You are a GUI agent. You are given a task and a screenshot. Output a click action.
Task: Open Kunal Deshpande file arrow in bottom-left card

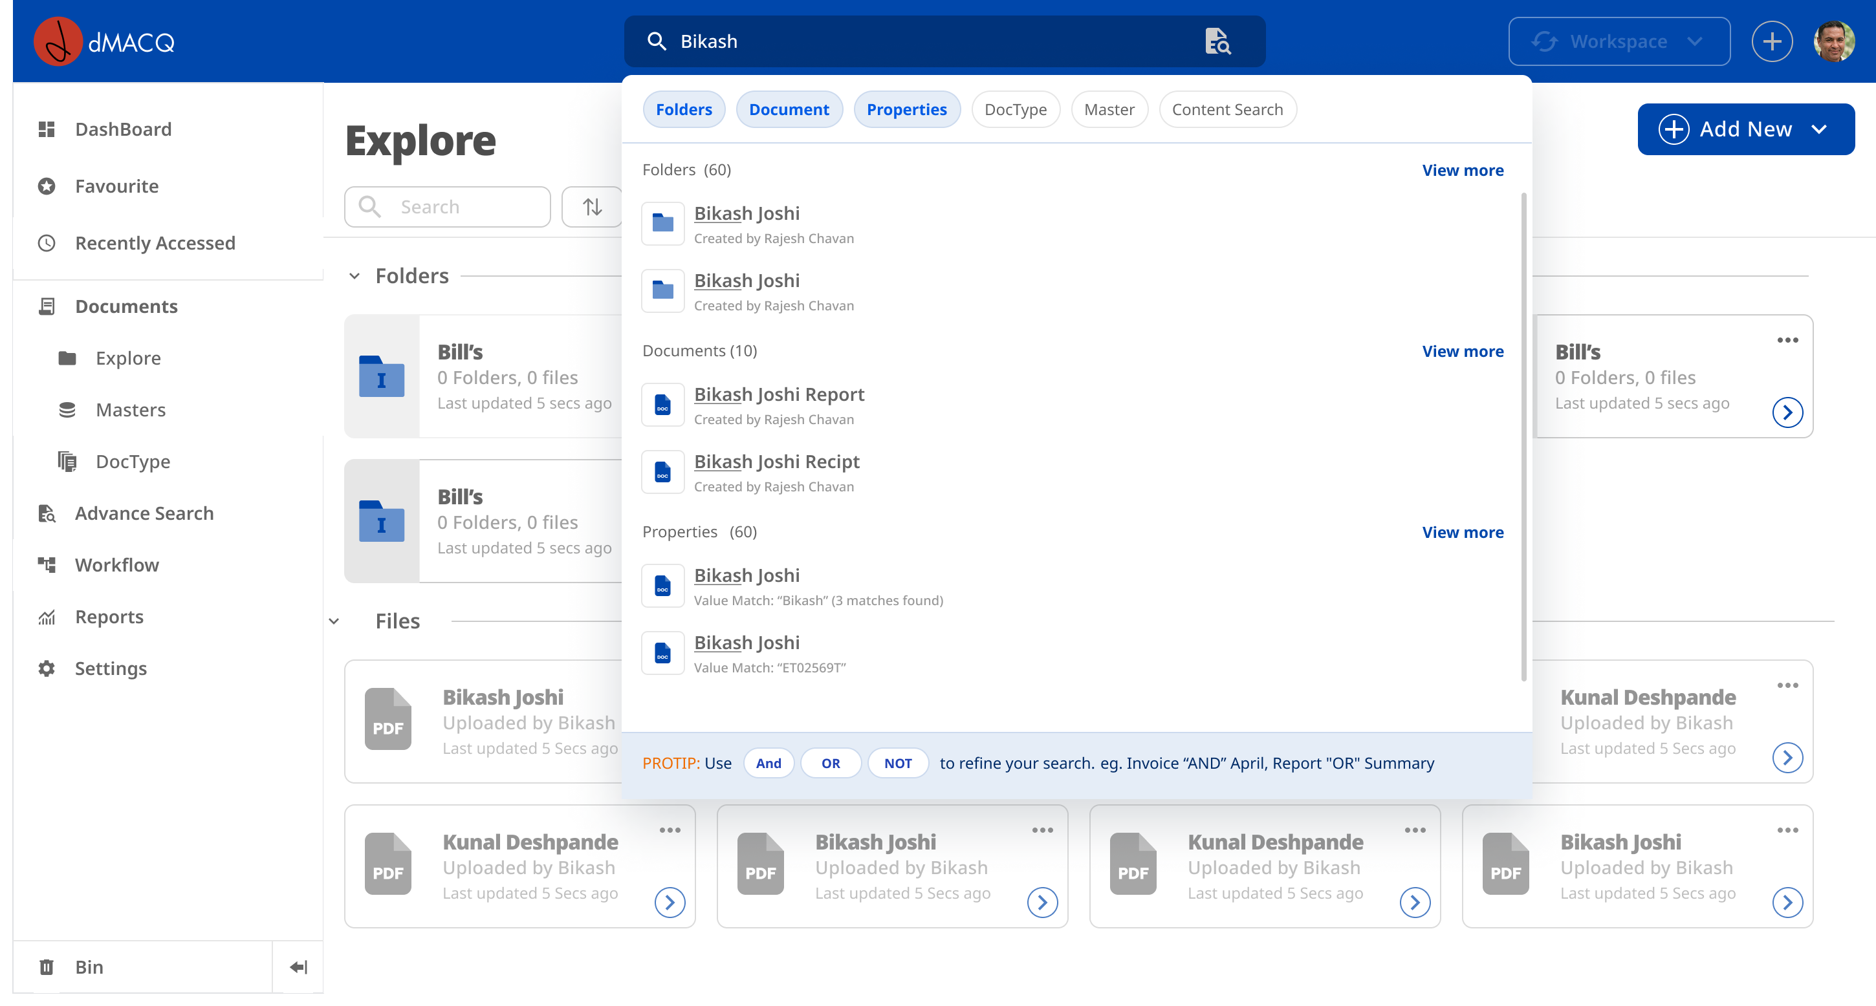click(670, 903)
